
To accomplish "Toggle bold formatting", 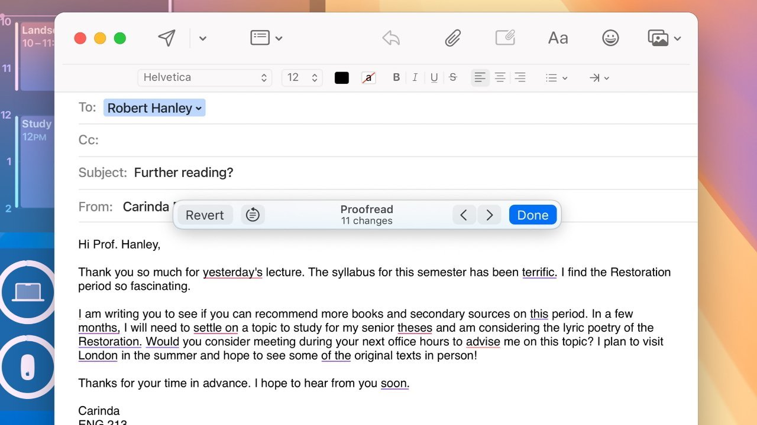I will pos(396,77).
